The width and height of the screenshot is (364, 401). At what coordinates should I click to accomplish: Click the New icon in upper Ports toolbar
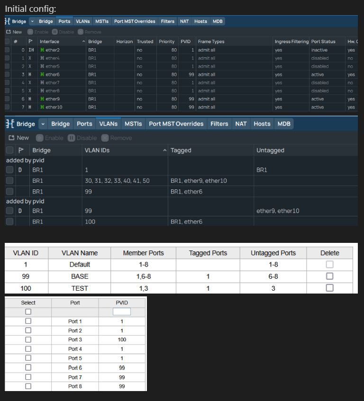coord(9,32)
